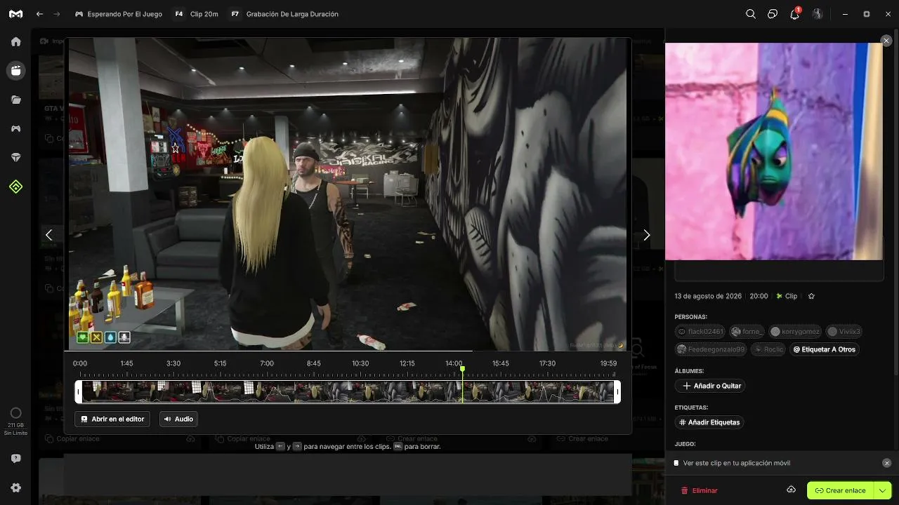Open the settings gear in the sidebar
Image resolution: width=899 pixels, height=505 pixels.
(x=15, y=487)
